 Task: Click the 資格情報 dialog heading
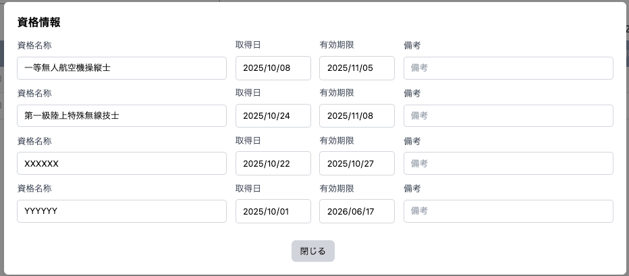39,22
